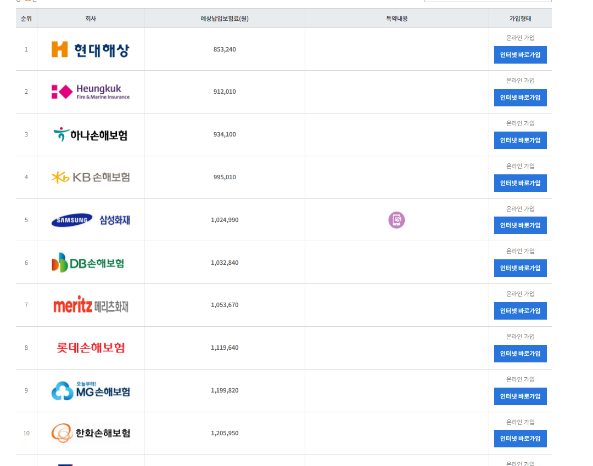The width and height of the screenshot is (593, 466).
Task: Click the premium 1,119,640 cell
Action: [224, 348]
